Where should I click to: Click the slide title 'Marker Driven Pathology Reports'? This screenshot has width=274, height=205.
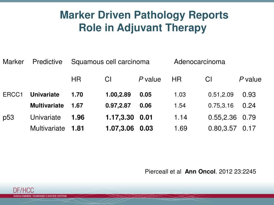[x=144, y=15]
